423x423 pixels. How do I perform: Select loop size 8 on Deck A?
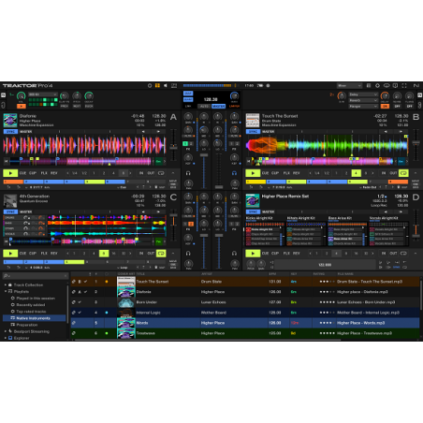tap(124, 173)
